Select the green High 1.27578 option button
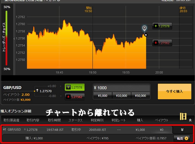Screen dimensions: 195x144 tap(75, 87)
